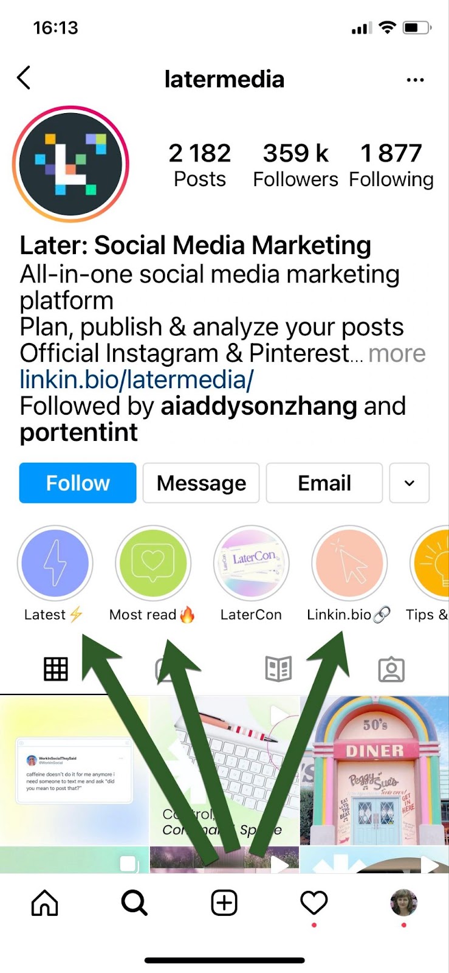
Task: Follow the latermedia account
Action: 78,483
